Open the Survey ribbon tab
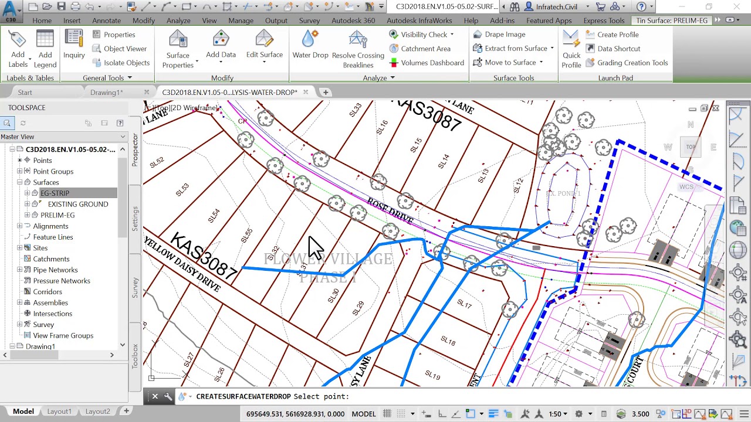 (x=309, y=21)
